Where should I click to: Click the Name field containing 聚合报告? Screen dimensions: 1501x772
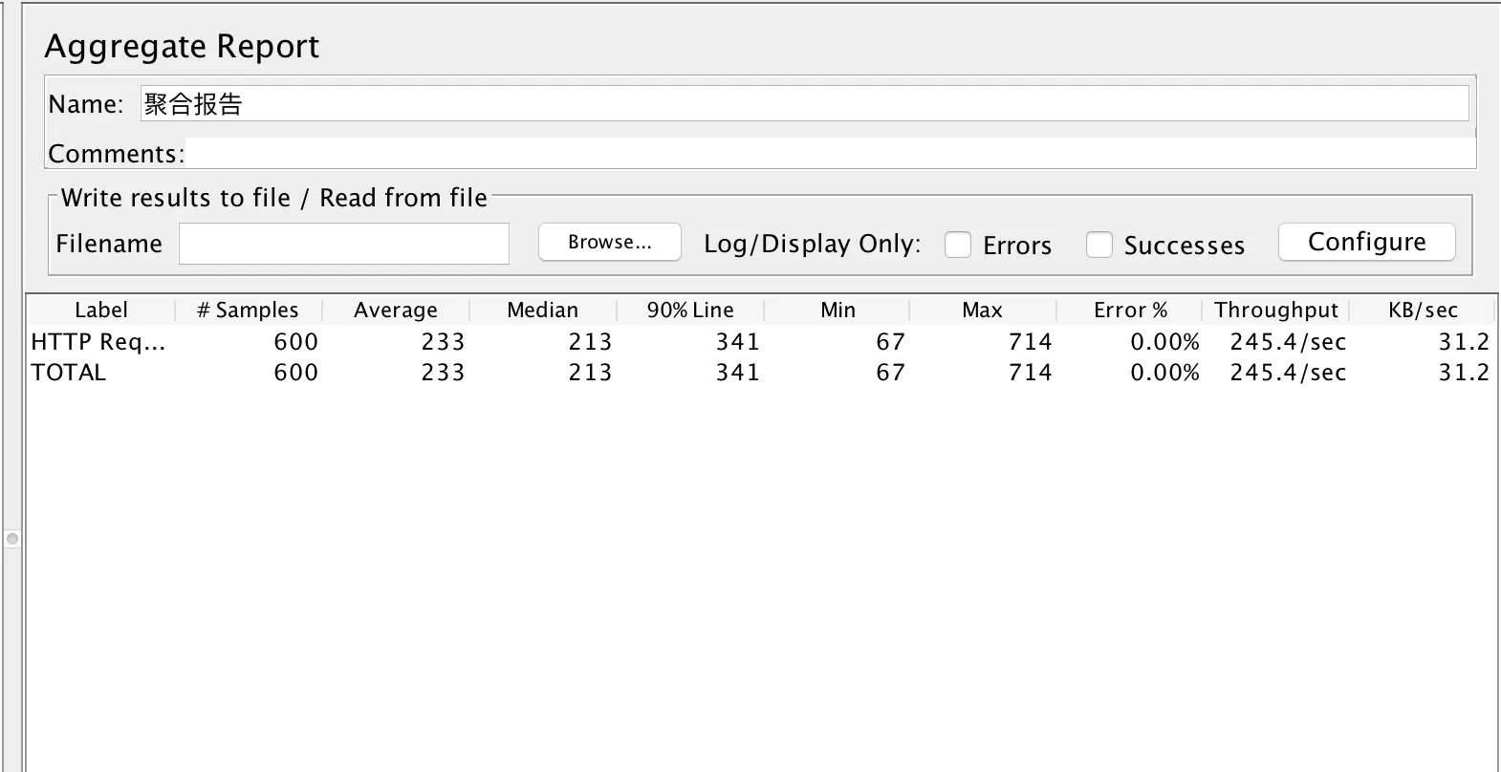pos(804,103)
